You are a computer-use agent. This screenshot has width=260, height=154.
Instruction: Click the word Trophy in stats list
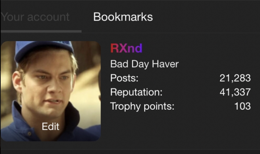pyautogui.click(x=125, y=106)
